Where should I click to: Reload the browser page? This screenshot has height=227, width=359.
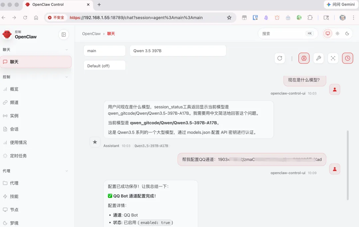[25, 18]
